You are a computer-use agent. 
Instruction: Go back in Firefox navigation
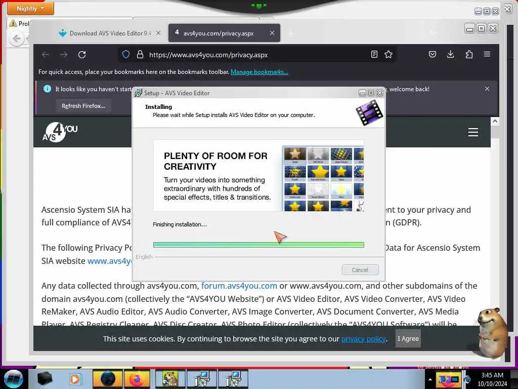pyautogui.click(x=46, y=55)
